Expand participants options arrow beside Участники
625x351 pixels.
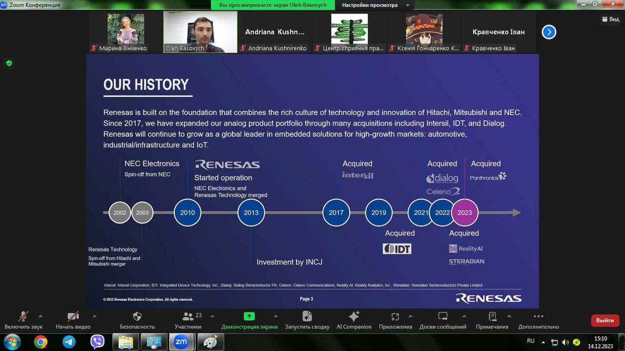point(212,316)
